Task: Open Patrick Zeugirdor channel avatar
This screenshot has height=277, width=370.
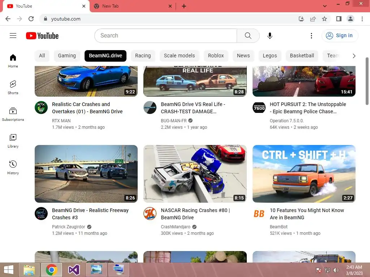Action: point(41,214)
